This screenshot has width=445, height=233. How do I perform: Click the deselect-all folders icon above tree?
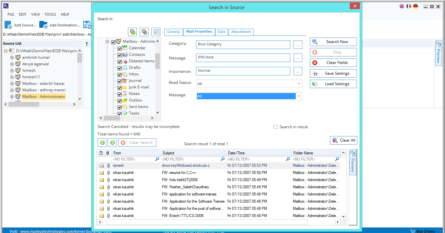tap(144, 32)
